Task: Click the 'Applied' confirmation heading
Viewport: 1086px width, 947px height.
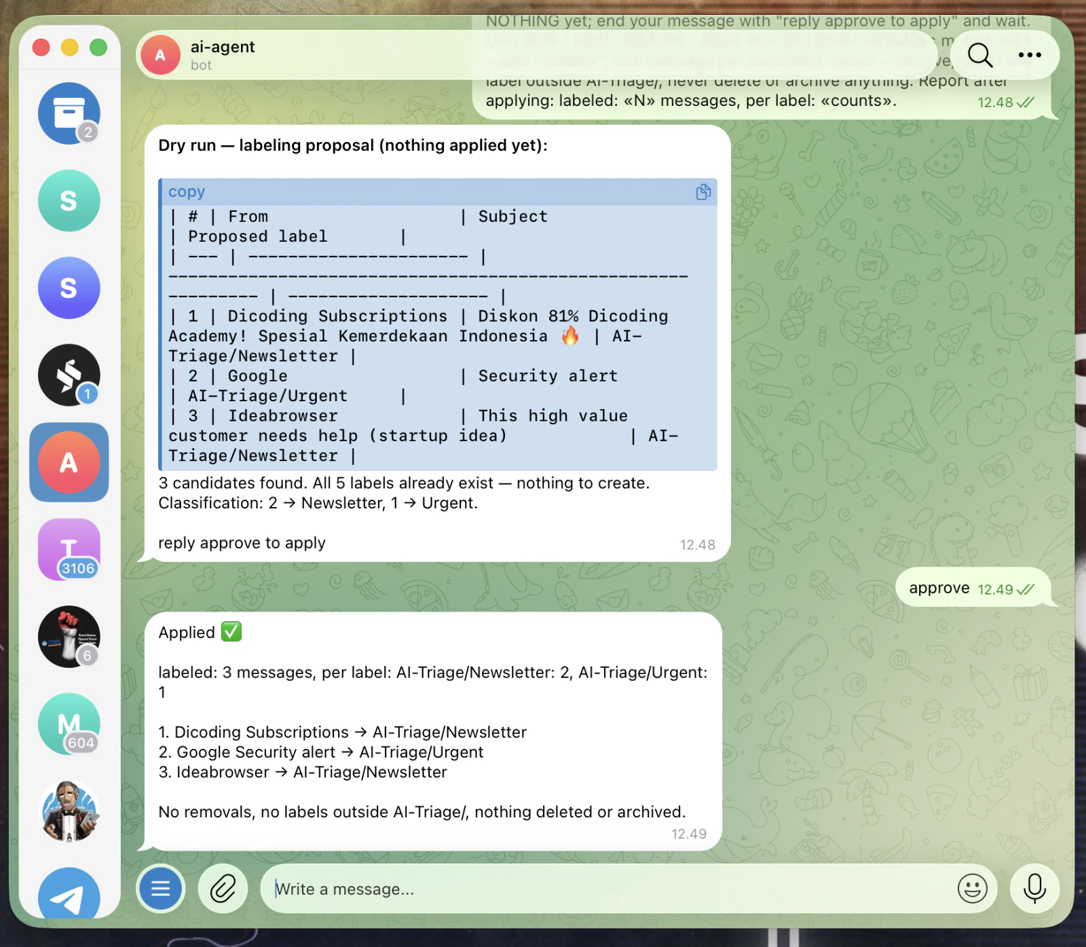Action: tap(200, 632)
